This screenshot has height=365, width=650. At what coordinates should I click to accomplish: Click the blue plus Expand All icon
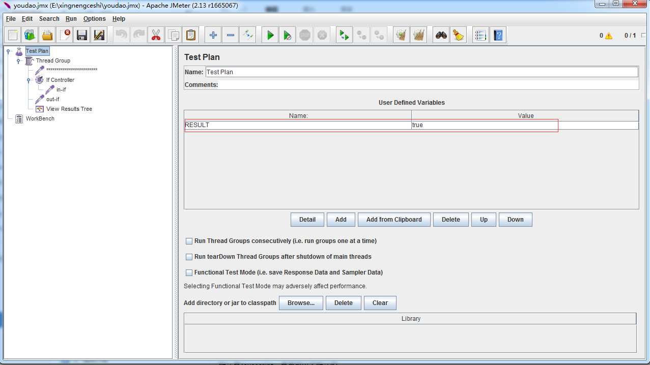(213, 36)
